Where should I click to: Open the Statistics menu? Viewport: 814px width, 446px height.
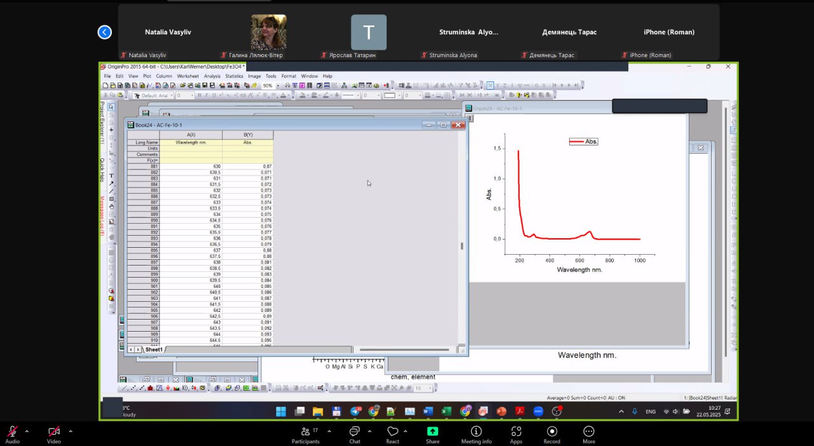[234, 76]
